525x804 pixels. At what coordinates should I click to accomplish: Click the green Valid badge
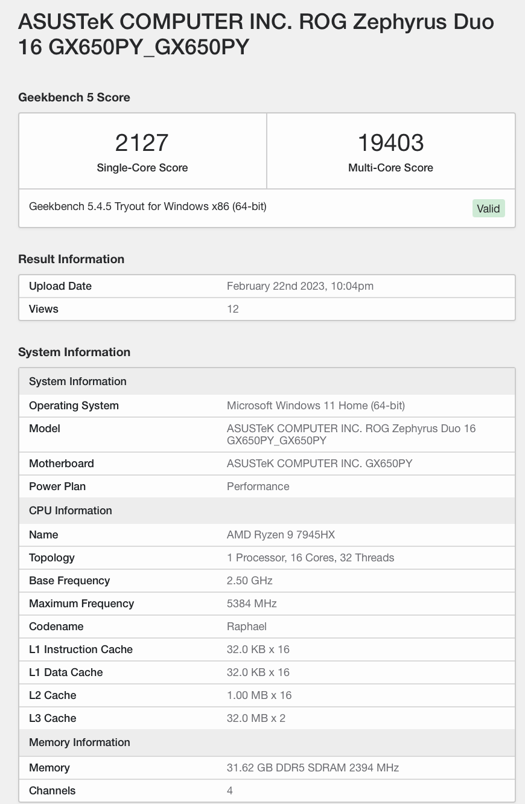click(488, 209)
